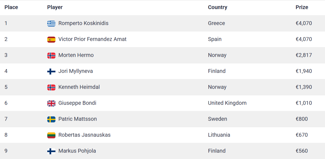Select player name Giuseppe Bondi
This screenshot has height=159, width=325.
pos(77,103)
